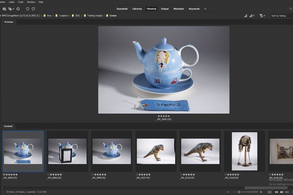The height and width of the screenshot is (195, 293).
Task: Select the helmet thumbnail _MG_9118.CR2
Action: [x=245, y=151]
